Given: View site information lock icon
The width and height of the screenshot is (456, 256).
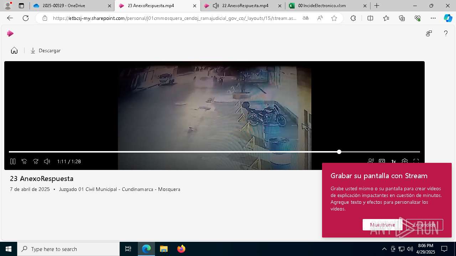Looking at the screenshot, I should point(45,18).
